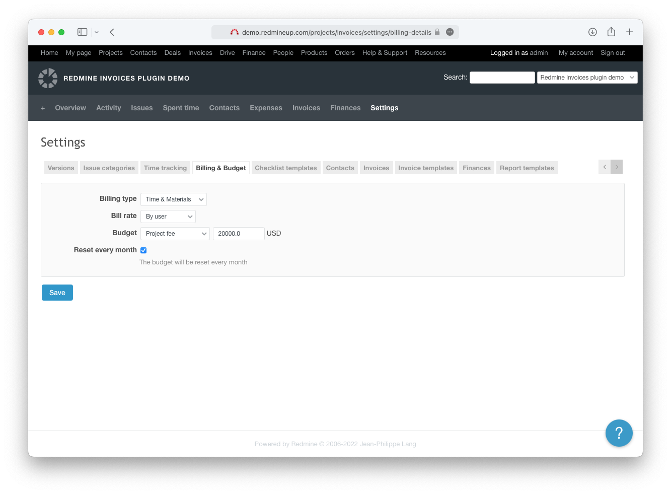
Task: Uncheck the Reset every month checkbox
Action: (x=143, y=250)
